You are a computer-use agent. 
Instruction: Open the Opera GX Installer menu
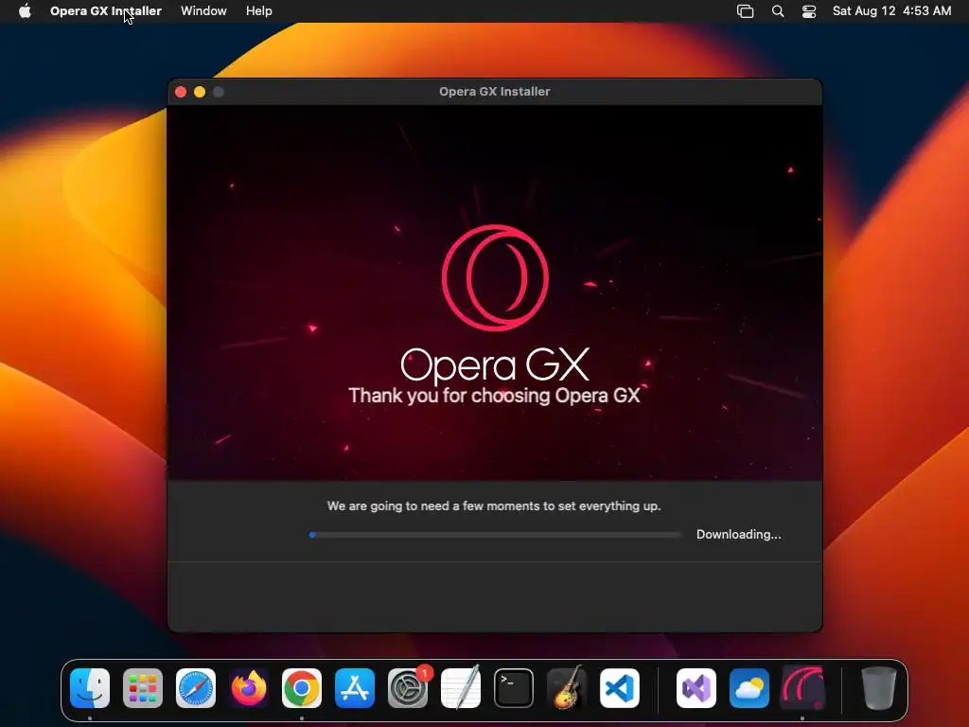(x=106, y=11)
